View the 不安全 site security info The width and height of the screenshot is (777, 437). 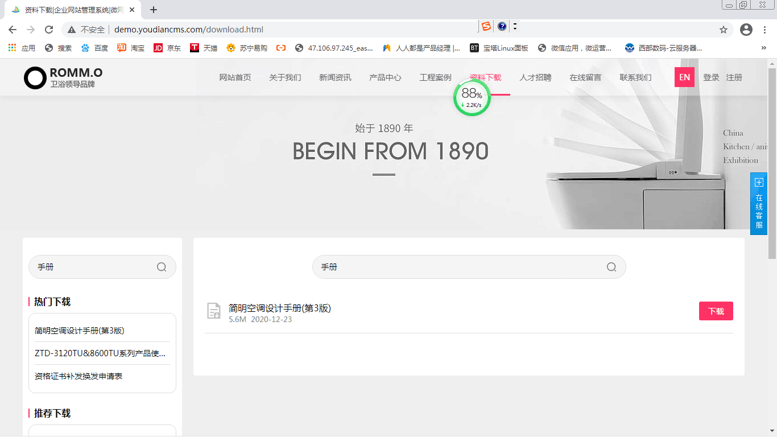pos(86,30)
